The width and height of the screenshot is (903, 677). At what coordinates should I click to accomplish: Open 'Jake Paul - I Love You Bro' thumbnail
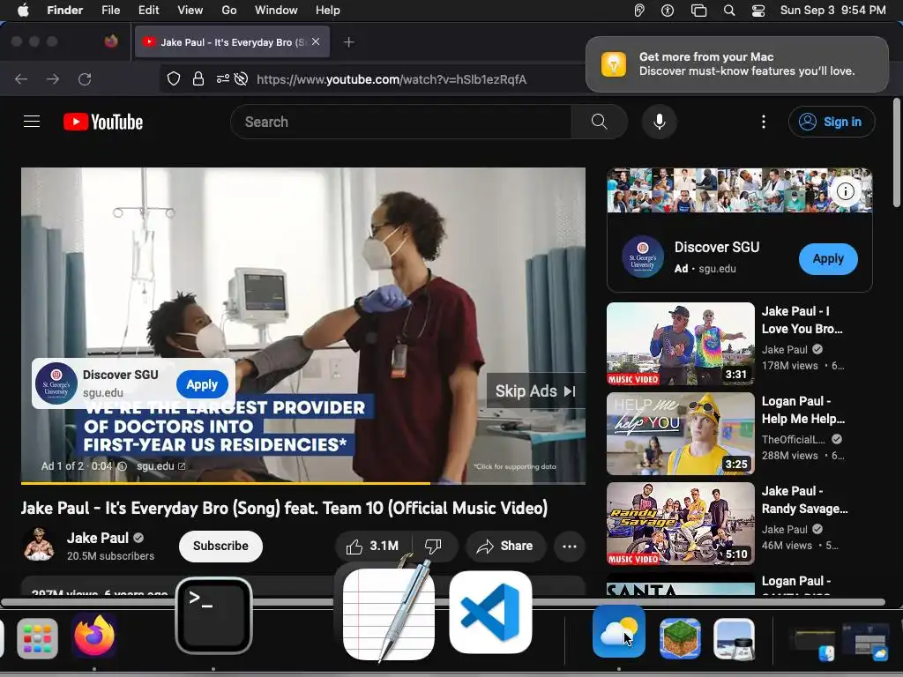point(680,344)
